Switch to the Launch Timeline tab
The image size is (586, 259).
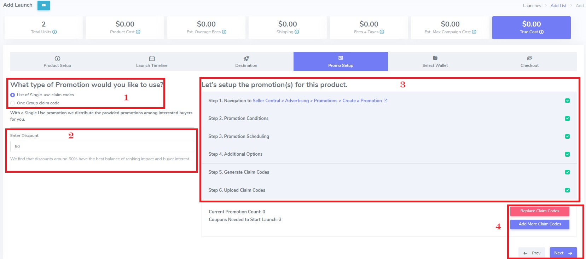coord(152,62)
